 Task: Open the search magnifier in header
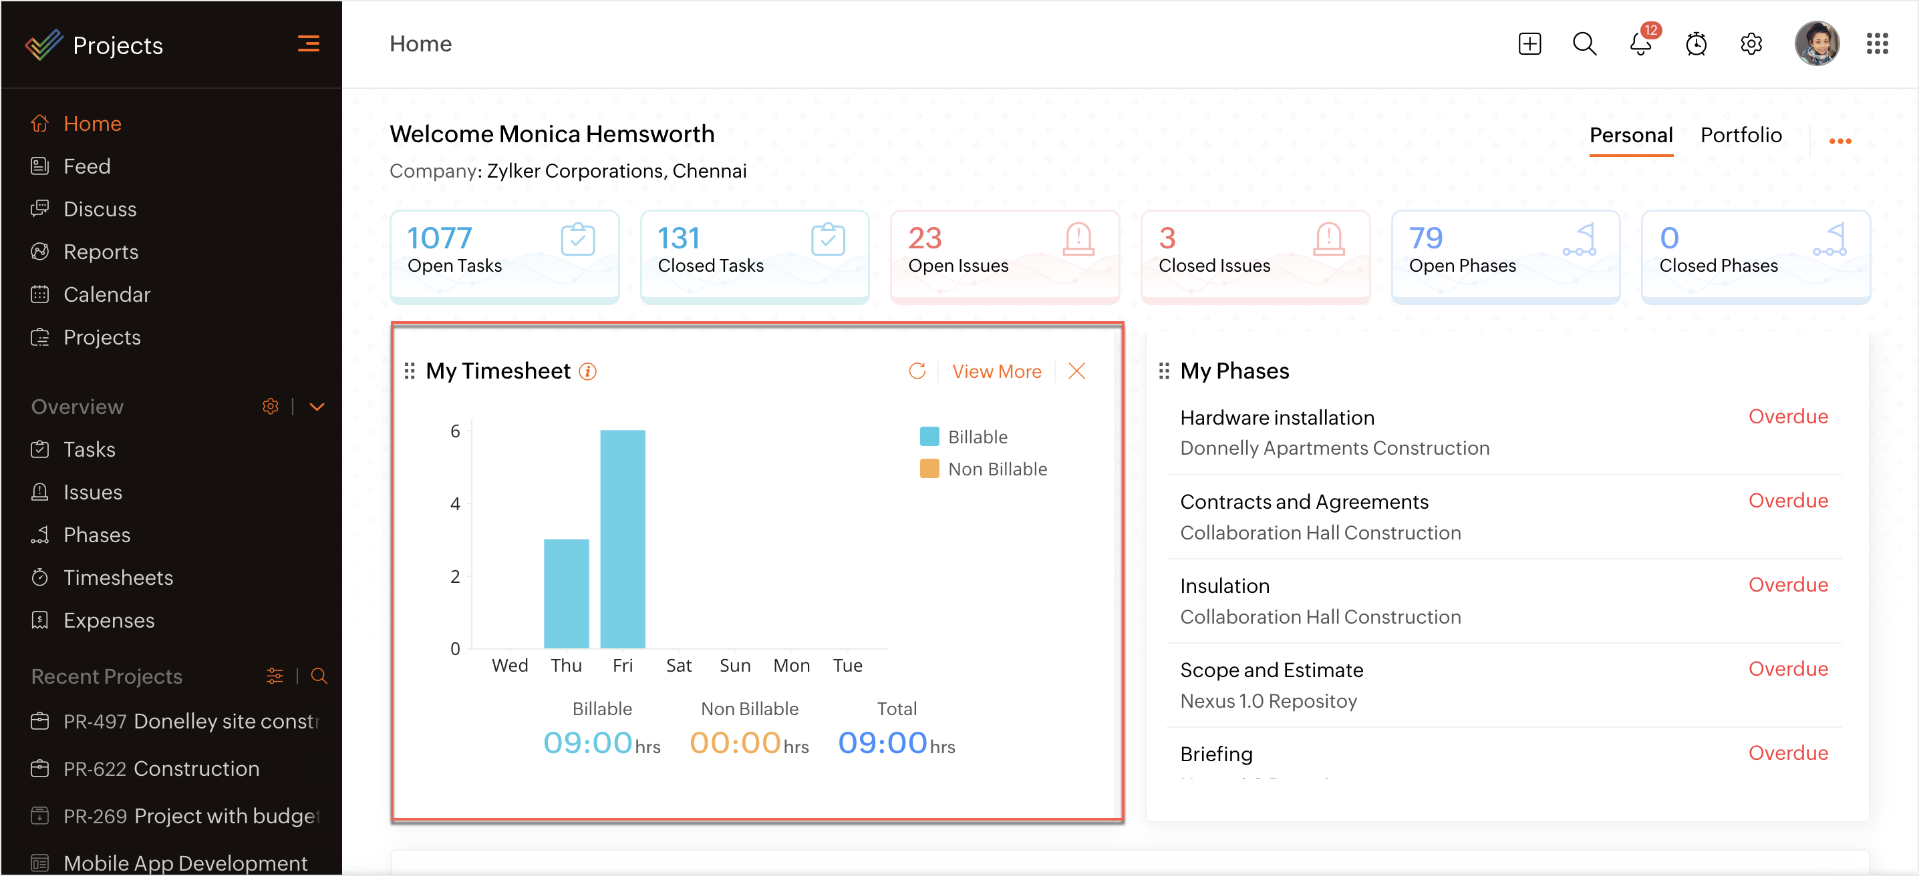pyautogui.click(x=1584, y=44)
